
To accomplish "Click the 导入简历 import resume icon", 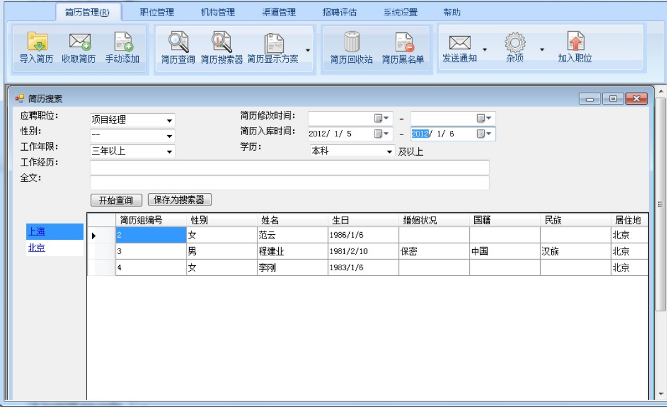I will 37,41.
